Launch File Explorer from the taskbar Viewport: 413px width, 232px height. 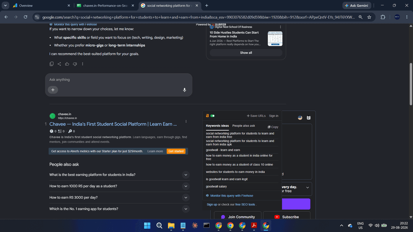click(x=171, y=226)
